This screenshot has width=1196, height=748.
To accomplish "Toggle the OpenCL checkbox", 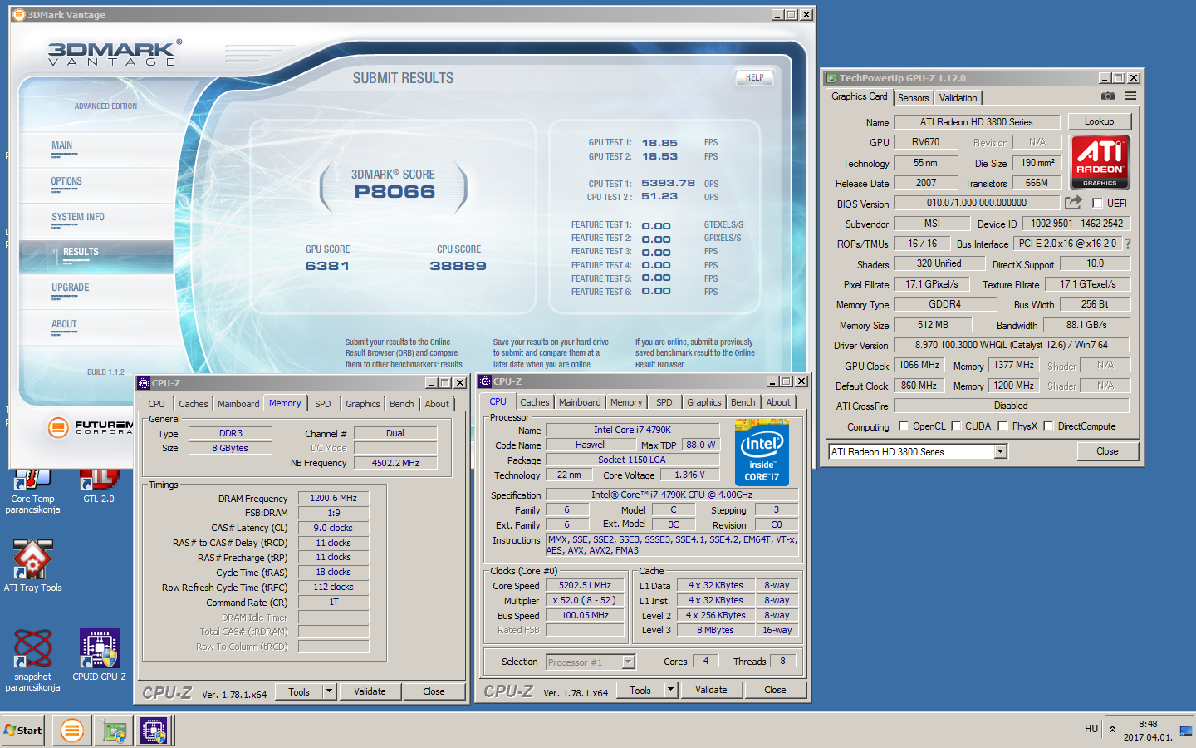I will point(904,426).
